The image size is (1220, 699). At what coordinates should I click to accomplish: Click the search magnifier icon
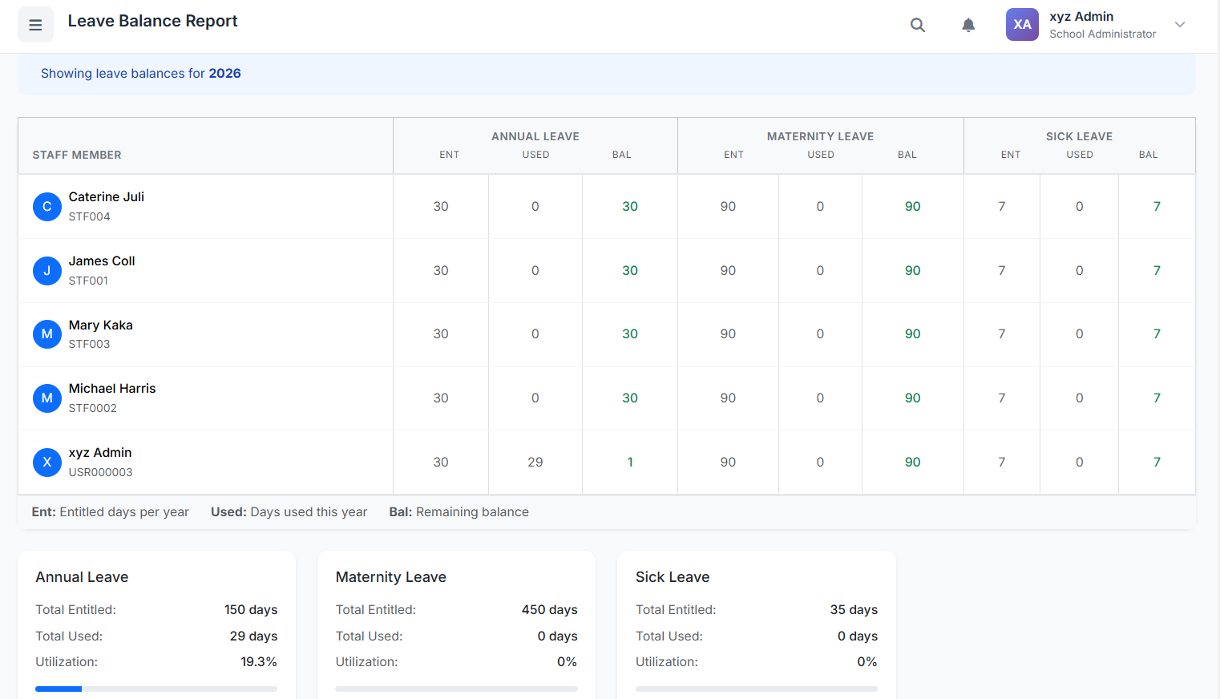(918, 25)
